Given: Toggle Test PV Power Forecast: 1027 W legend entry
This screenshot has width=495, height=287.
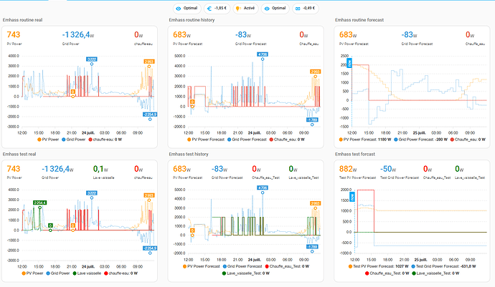Looking at the screenshot, I should pos(379,266).
